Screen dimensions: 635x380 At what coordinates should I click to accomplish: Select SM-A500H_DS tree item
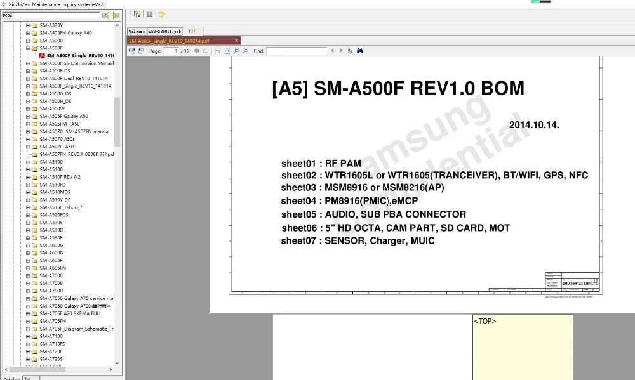(x=55, y=101)
